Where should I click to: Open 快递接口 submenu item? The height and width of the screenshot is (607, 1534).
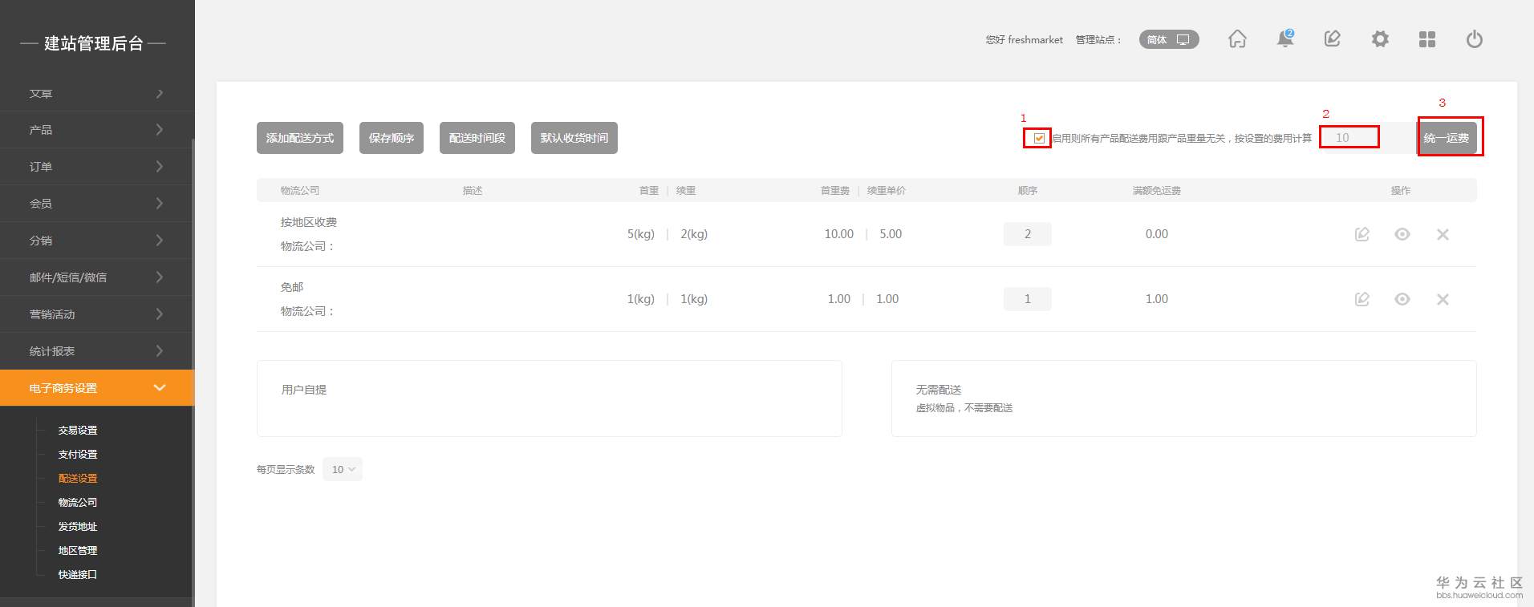(78, 575)
